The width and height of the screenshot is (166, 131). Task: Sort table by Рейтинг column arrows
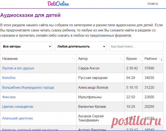pyautogui.click(x=161, y=59)
